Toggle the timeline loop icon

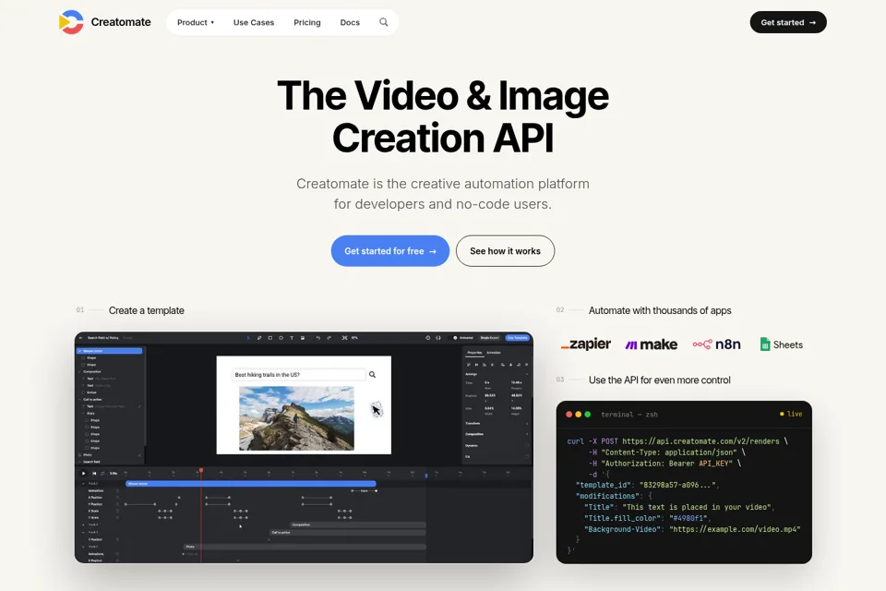[x=102, y=474]
